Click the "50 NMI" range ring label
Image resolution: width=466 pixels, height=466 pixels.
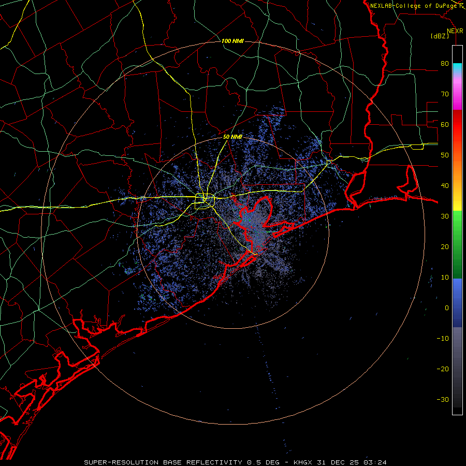click(x=232, y=137)
